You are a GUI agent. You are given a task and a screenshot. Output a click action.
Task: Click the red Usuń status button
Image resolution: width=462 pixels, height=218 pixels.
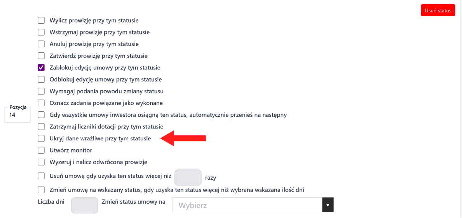point(438,10)
